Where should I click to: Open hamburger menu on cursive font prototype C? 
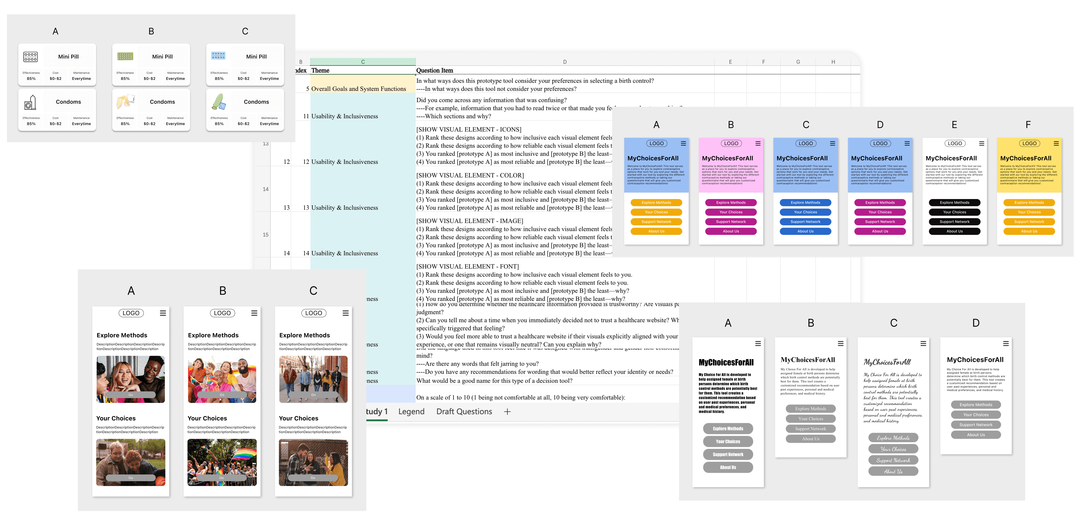[x=923, y=344]
